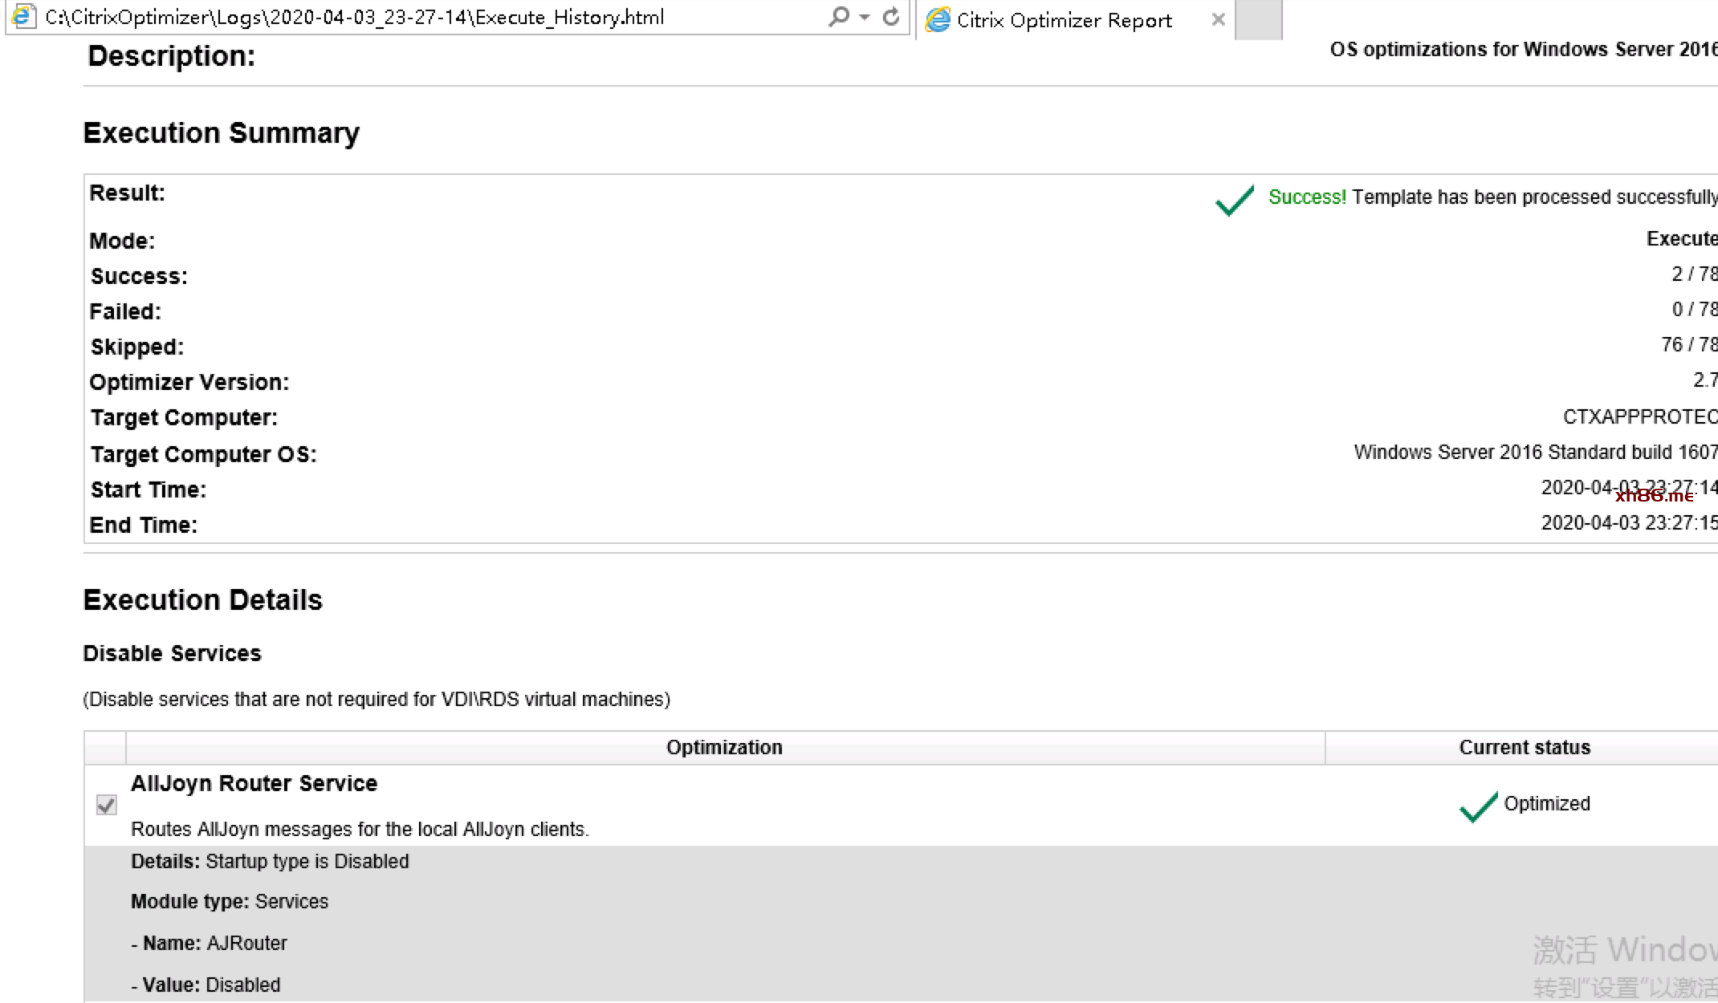1718x1003 pixels.
Task: Click the Optimized status text
Action: point(1546,803)
